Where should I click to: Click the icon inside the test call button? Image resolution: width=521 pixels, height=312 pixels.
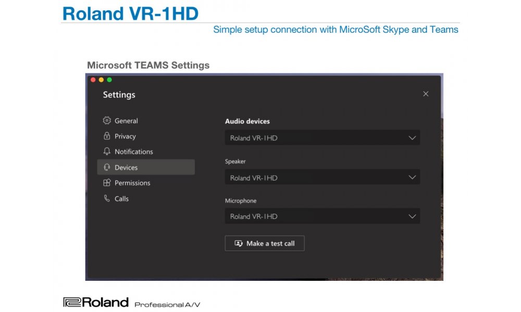239,243
